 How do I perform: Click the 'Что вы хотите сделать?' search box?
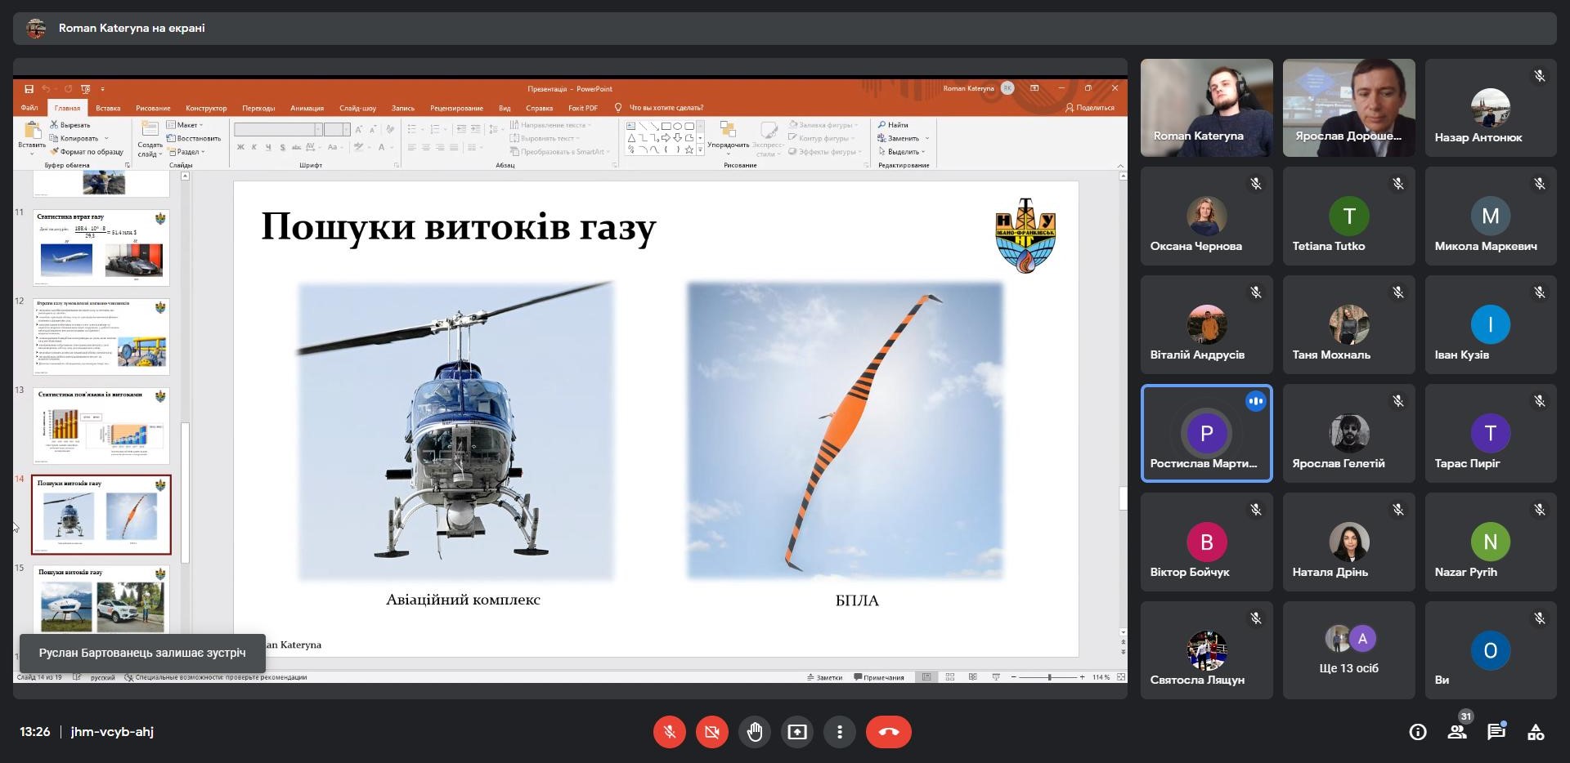(x=659, y=108)
